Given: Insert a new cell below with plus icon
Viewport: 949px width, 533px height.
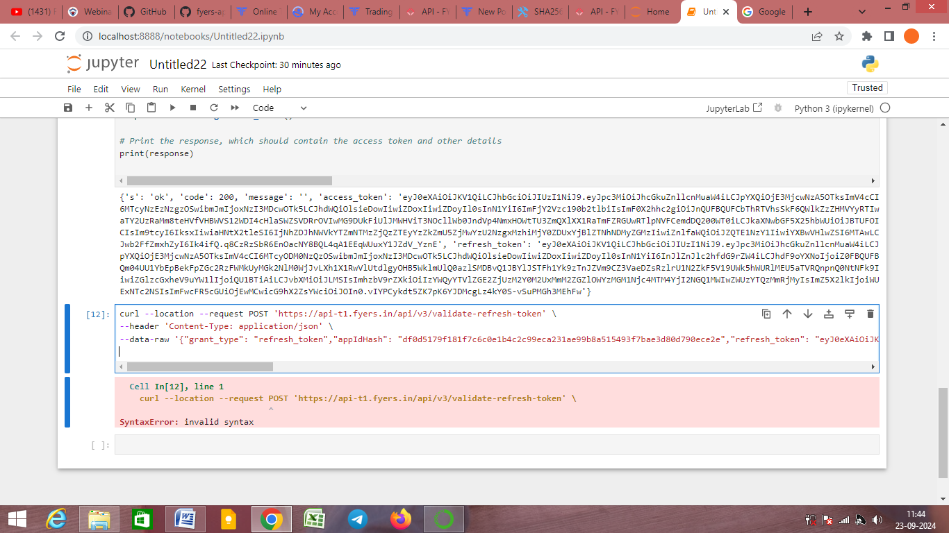Looking at the screenshot, I should pyautogui.click(x=89, y=108).
